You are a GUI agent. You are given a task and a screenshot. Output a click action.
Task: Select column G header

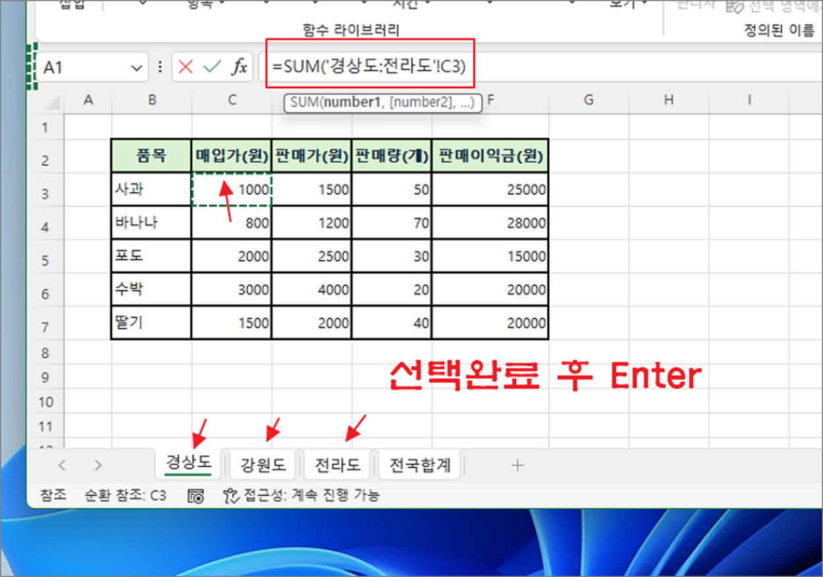click(x=589, y=100)
